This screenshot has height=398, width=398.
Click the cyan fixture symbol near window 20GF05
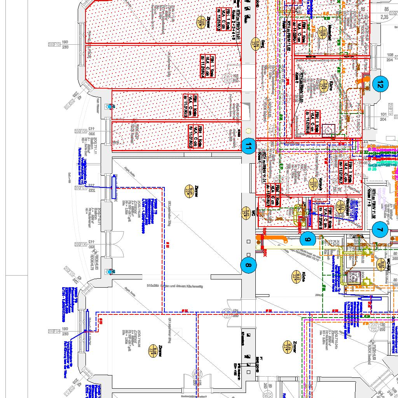point(110,272)
